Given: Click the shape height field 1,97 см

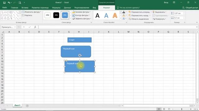Looking at the screenshot, I should coord(179,13).
